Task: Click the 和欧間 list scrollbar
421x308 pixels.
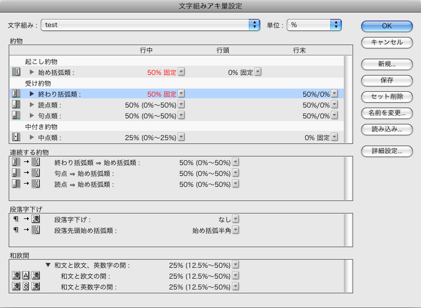Action: click(348, 276)
